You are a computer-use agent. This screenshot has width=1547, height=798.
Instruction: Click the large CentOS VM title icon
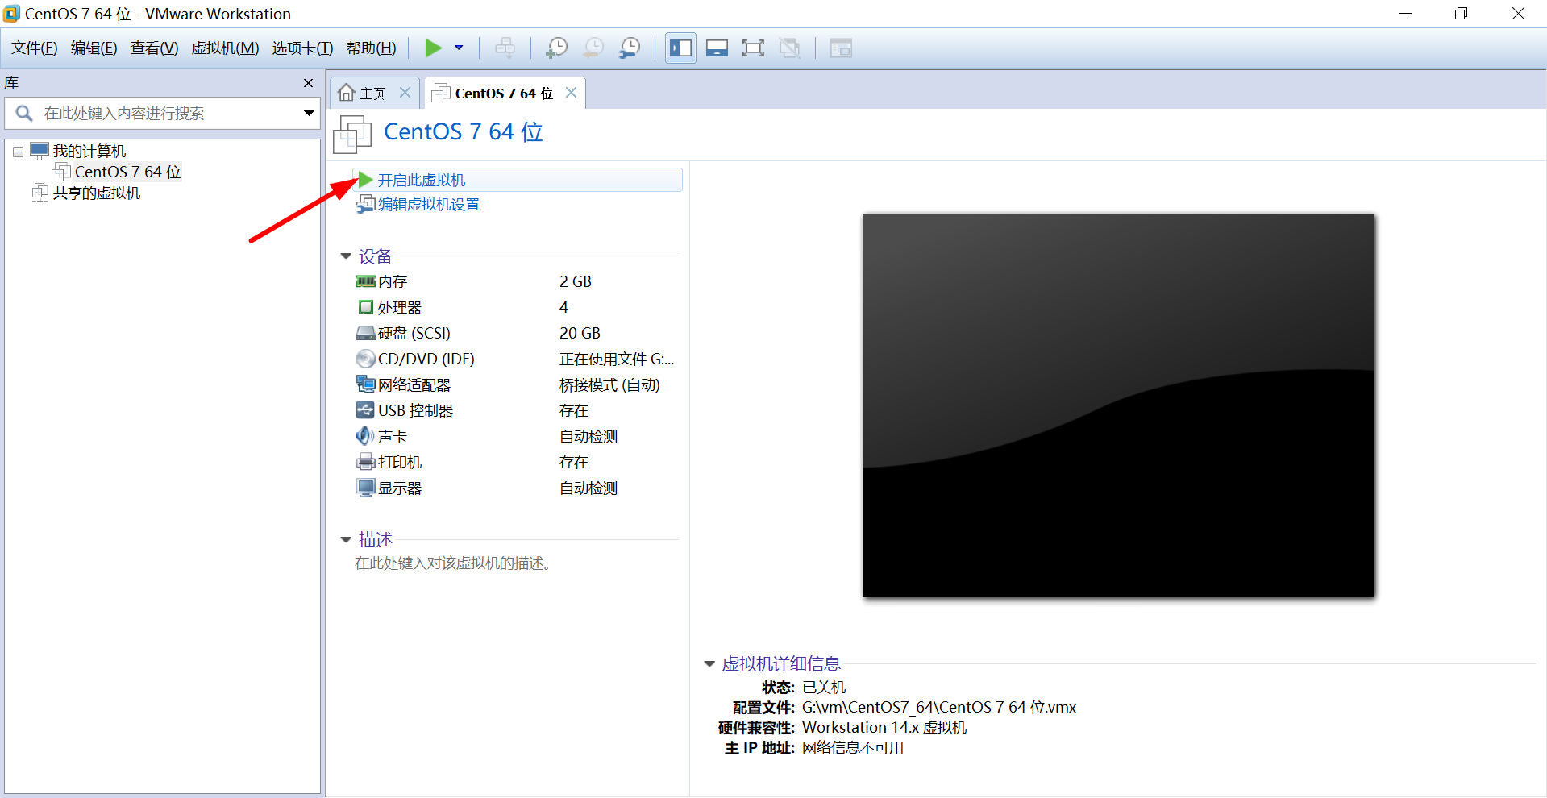(352, 134)
